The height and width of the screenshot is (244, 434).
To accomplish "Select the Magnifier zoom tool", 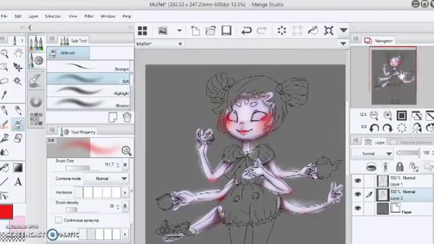I will point(5,53).
